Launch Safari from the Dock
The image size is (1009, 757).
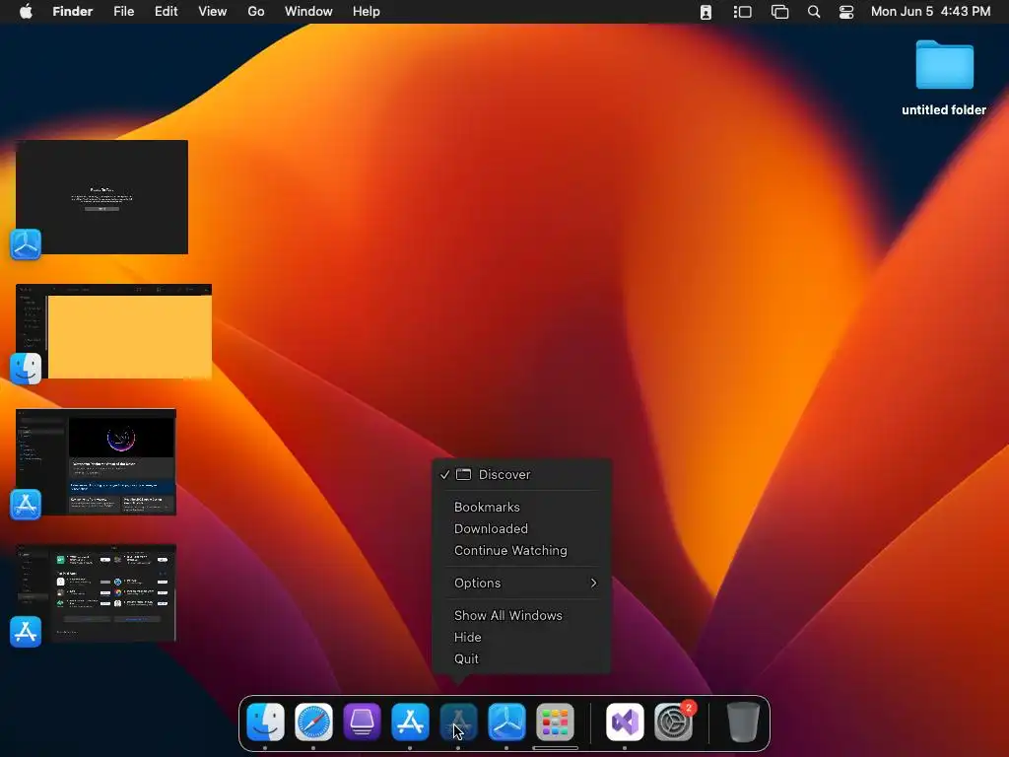click(x=313, y=722)
